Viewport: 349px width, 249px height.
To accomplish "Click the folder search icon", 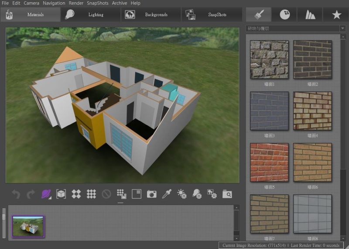I will [227, 194].
